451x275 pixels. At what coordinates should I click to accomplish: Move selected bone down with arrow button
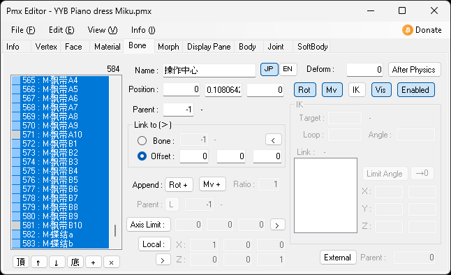pos(57,262)
